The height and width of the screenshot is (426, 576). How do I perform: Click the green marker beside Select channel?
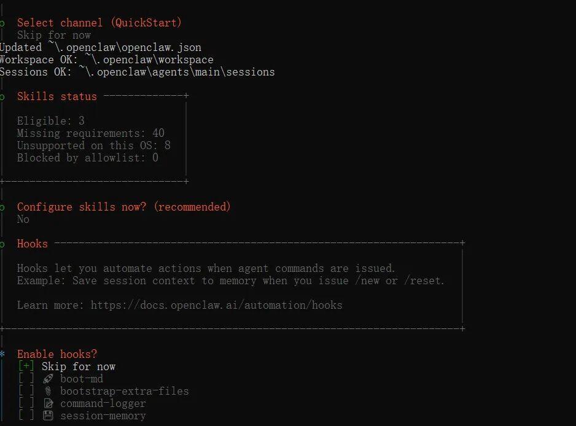pyautogui.click(x=2, y=23)
